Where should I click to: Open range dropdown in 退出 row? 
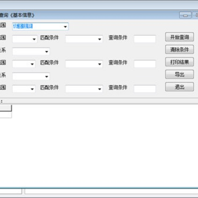point(24,89)
